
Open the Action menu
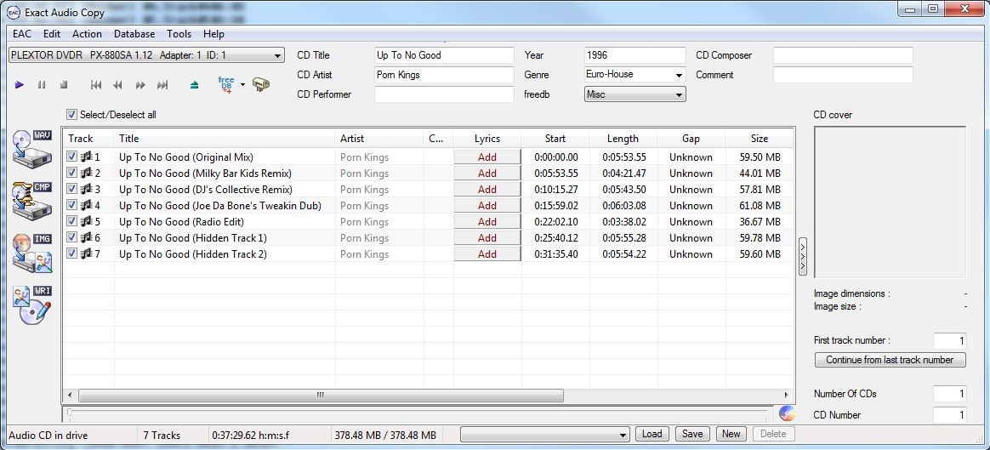pos(87,34)
